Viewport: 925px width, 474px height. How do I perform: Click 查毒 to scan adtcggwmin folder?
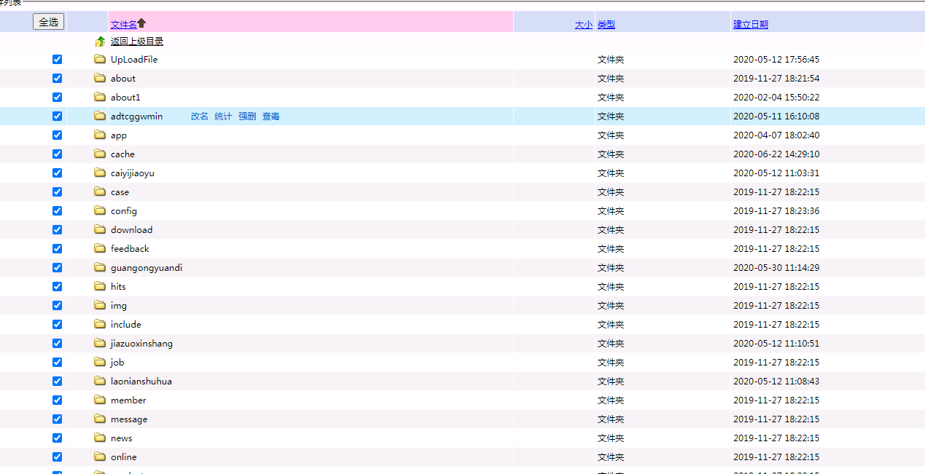pos(271,116)
